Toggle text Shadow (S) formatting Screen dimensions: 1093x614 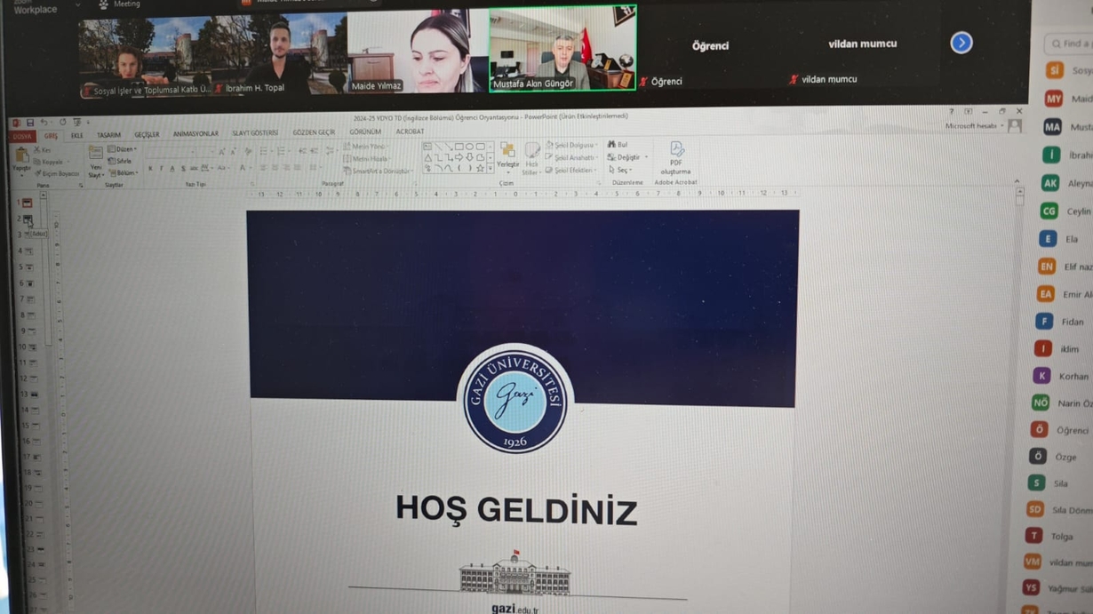click(x=183, y=168)
